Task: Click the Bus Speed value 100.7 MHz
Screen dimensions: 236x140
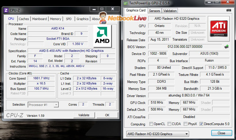Action: coord(41,88)
